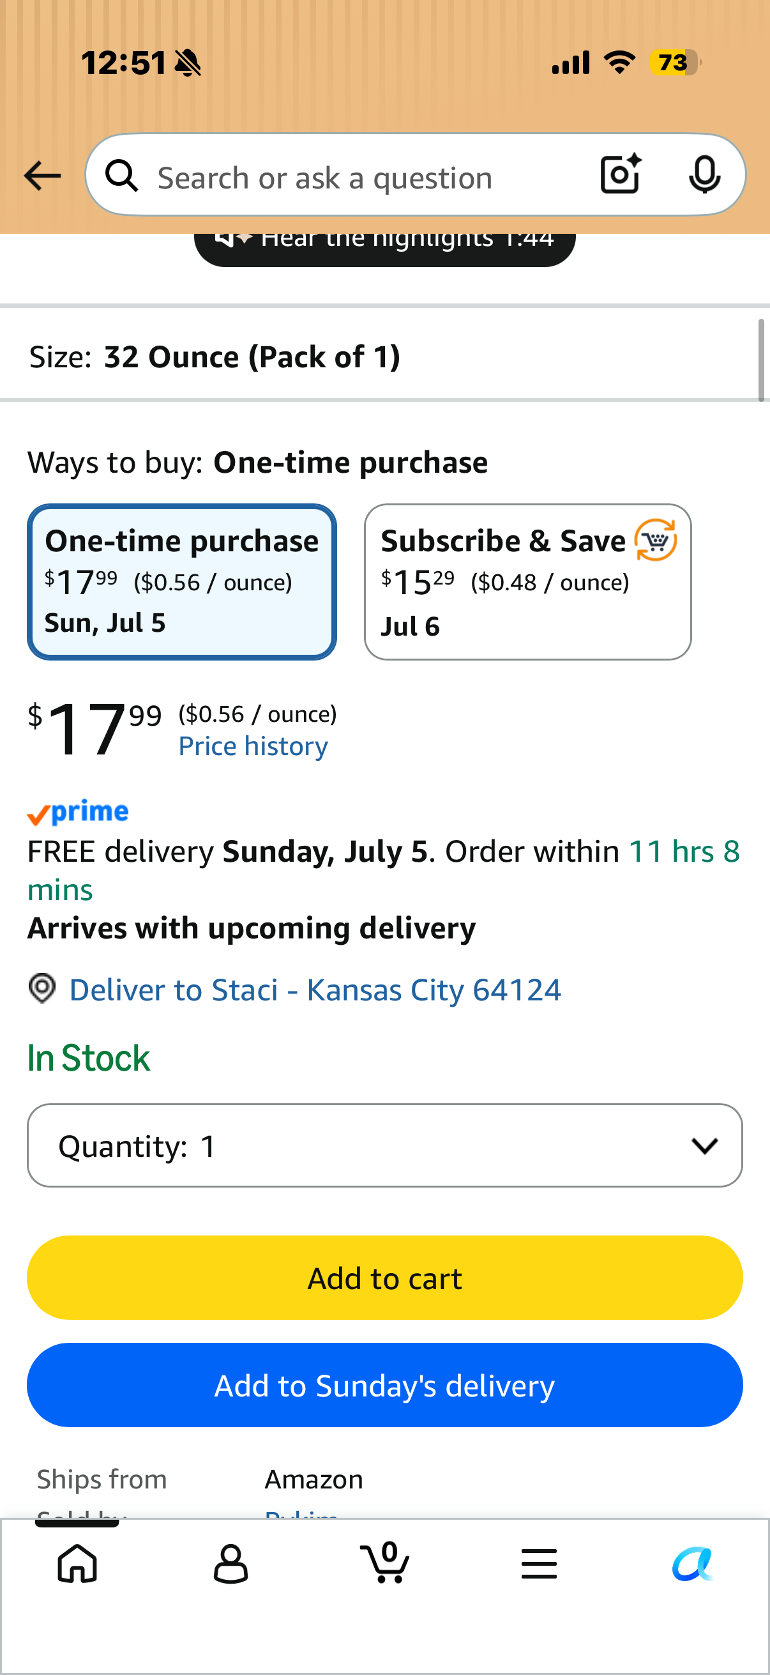Select One-time purchase option
770x1675 pixels.
point(182,582)
